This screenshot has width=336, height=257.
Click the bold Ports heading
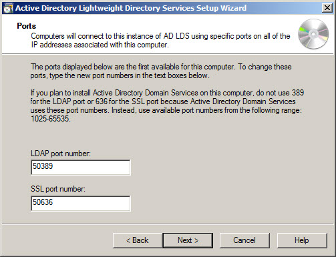(x=27, y=26)
